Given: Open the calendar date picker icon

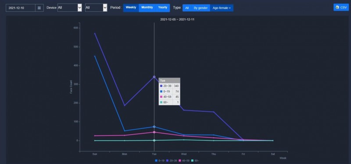Looking at the screenshot, I should coord(39,8).
